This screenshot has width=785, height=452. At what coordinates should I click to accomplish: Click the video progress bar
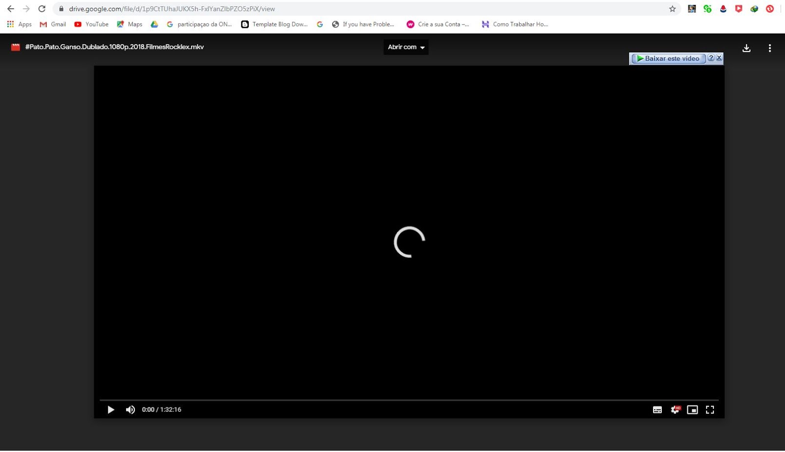coord(409,400)
